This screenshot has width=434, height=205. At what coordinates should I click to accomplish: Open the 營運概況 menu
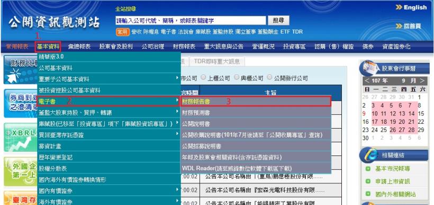pyautogui.click(x=263, y=47)
